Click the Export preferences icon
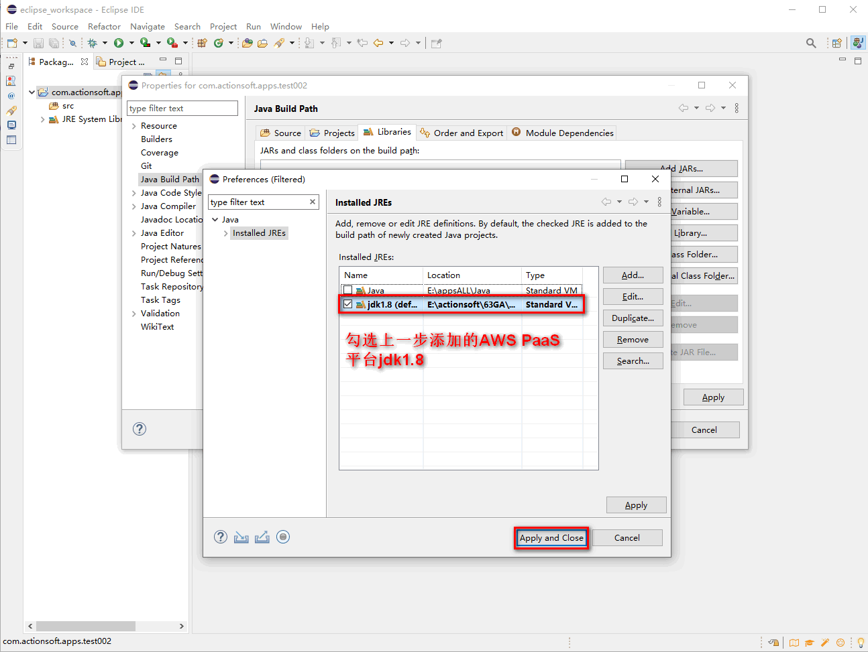The width and height of the screenshot is (868, 652). tap(262, 537)
